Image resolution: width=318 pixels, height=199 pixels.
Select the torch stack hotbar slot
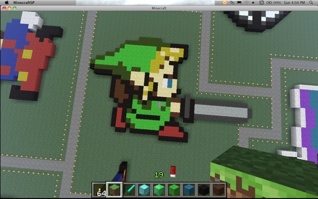click(99, 190)
